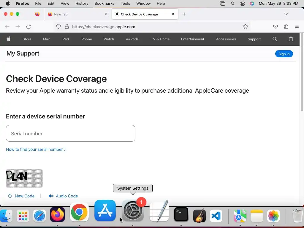The image size is (304, 228).
Task: Select the Check Device Coverage tab
Action: 145,14
